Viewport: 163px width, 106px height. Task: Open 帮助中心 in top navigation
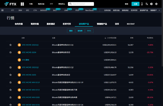[x=62, y=4]
